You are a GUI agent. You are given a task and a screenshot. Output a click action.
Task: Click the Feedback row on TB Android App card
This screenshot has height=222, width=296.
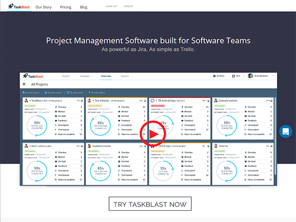[x=195, y=121]
